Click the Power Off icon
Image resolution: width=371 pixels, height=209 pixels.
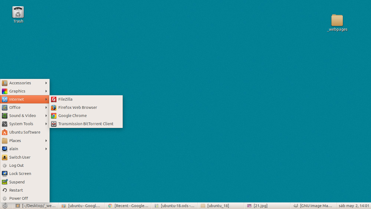tap(4, 198)
